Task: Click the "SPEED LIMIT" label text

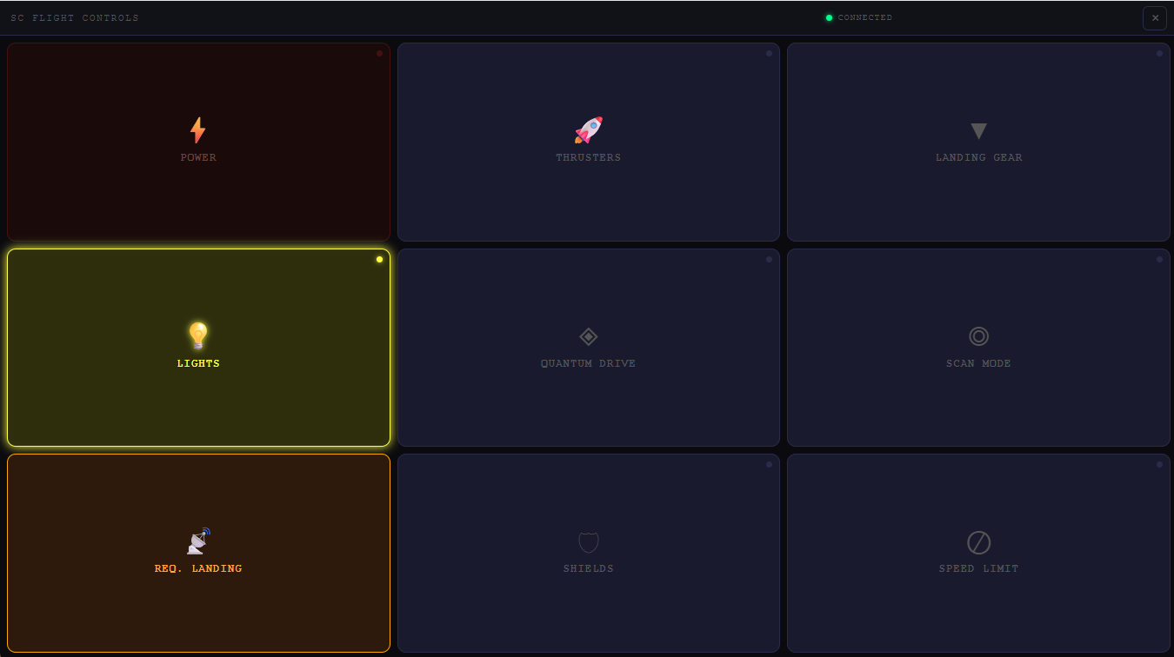Action: click(978, 568)
